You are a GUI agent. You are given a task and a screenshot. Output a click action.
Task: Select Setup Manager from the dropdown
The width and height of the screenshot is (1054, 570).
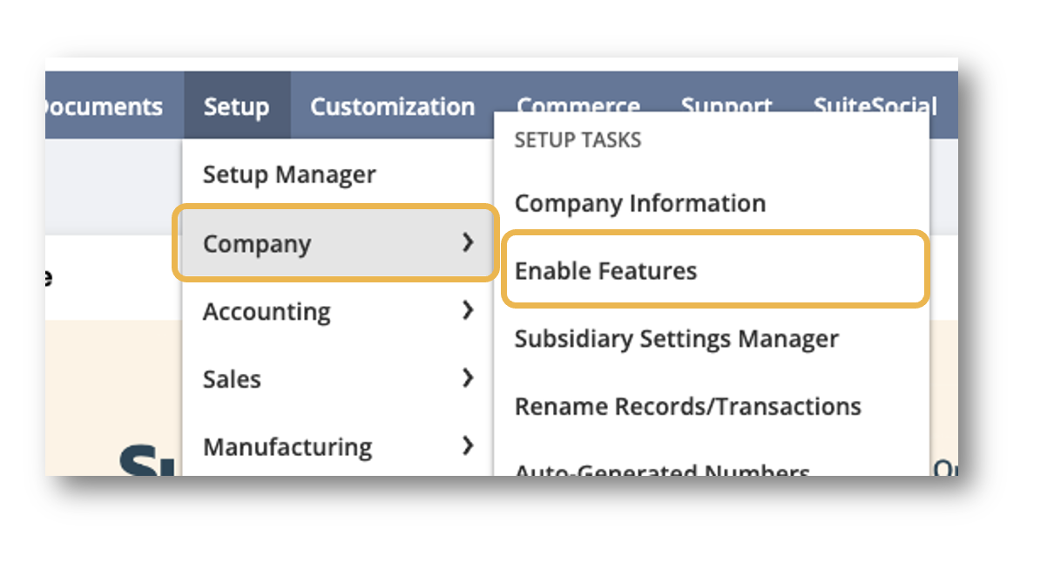[289, 174]
